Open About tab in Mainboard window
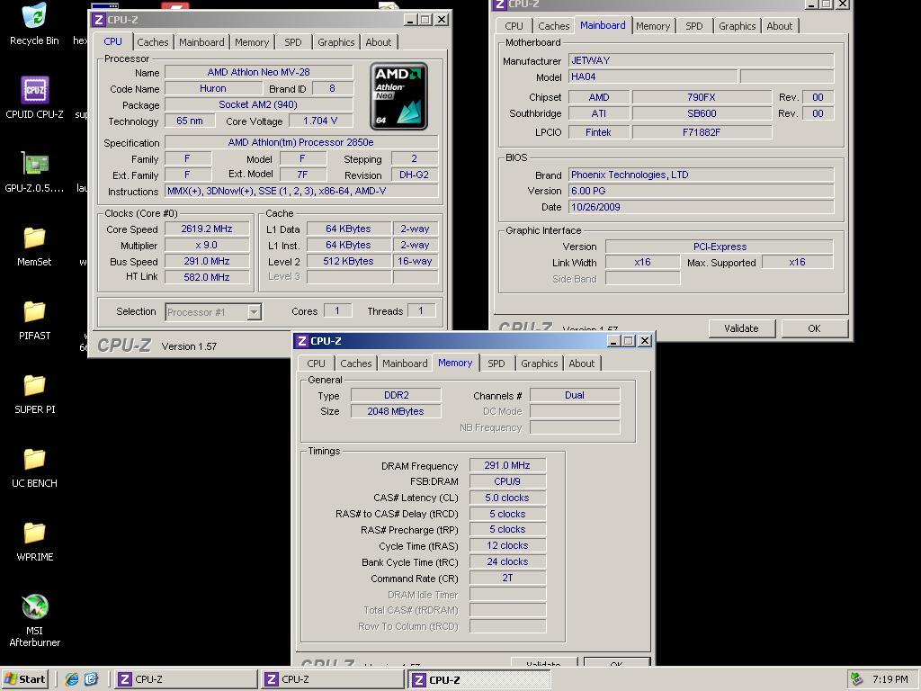This screenshot has height=691, width=921. [780, 26]
